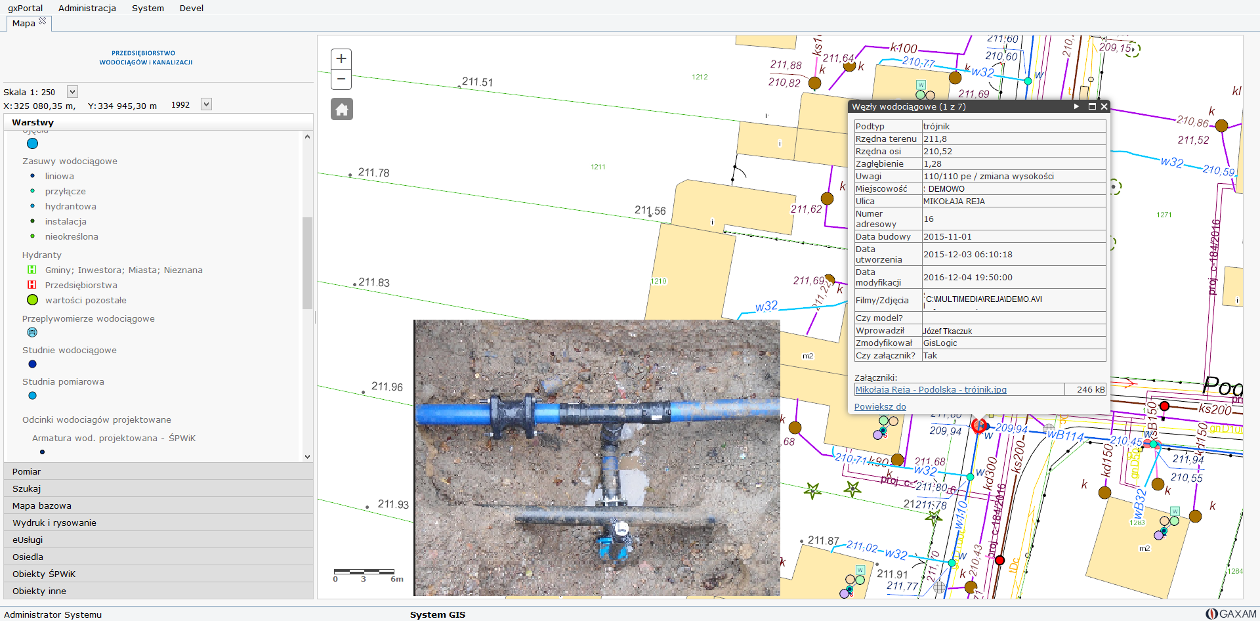Click Odcinki wodociągów projektowane layer label

click(x=96, y=419)
